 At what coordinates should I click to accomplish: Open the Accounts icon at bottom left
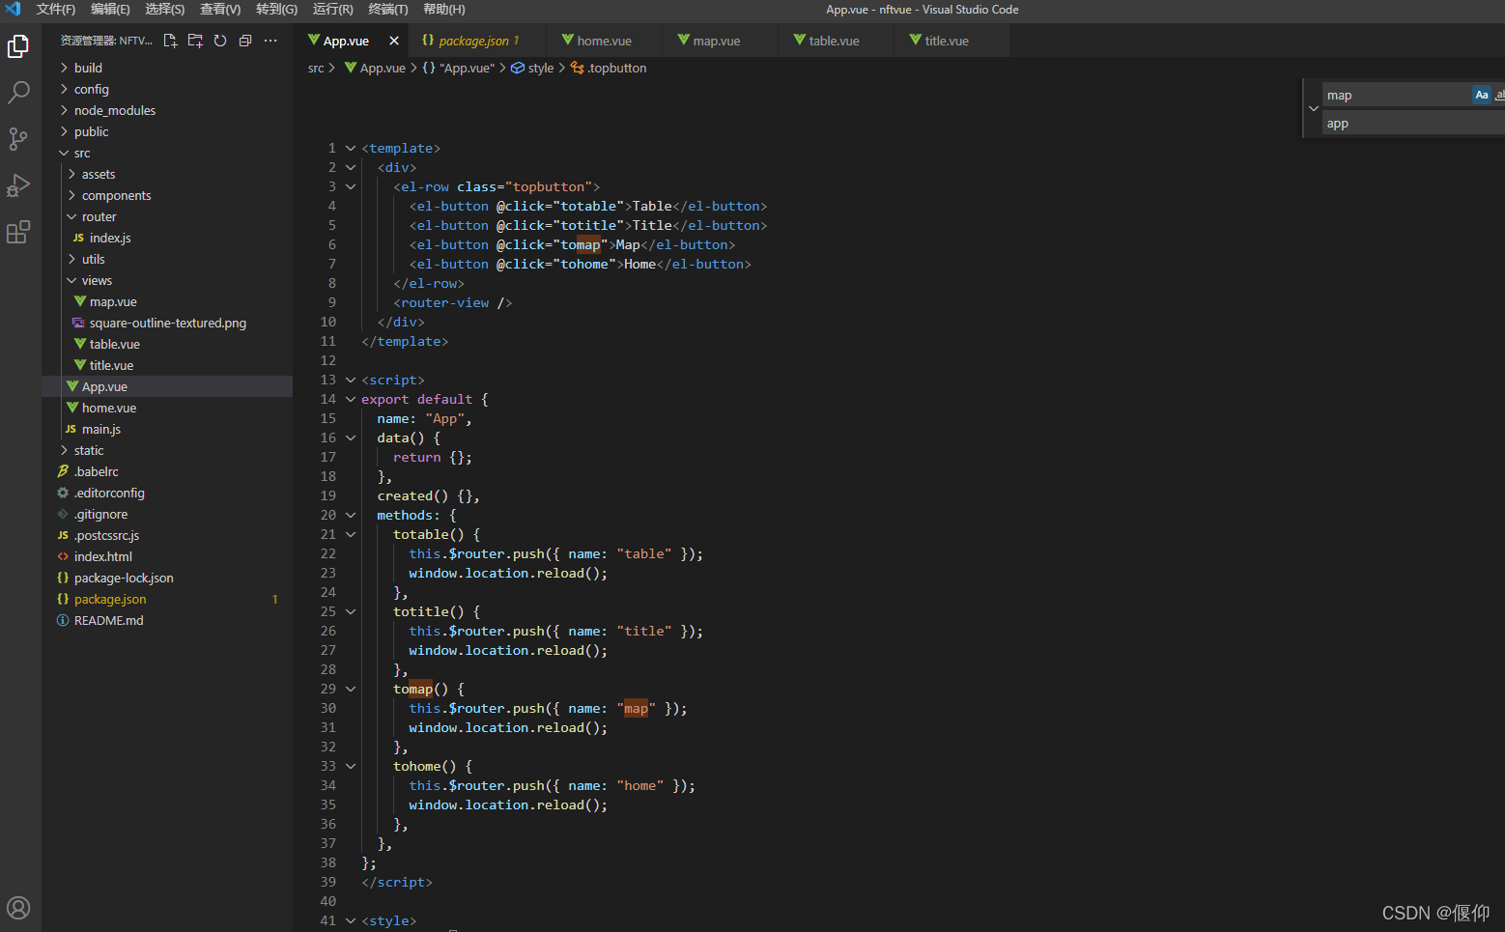(x=18, y=908)
